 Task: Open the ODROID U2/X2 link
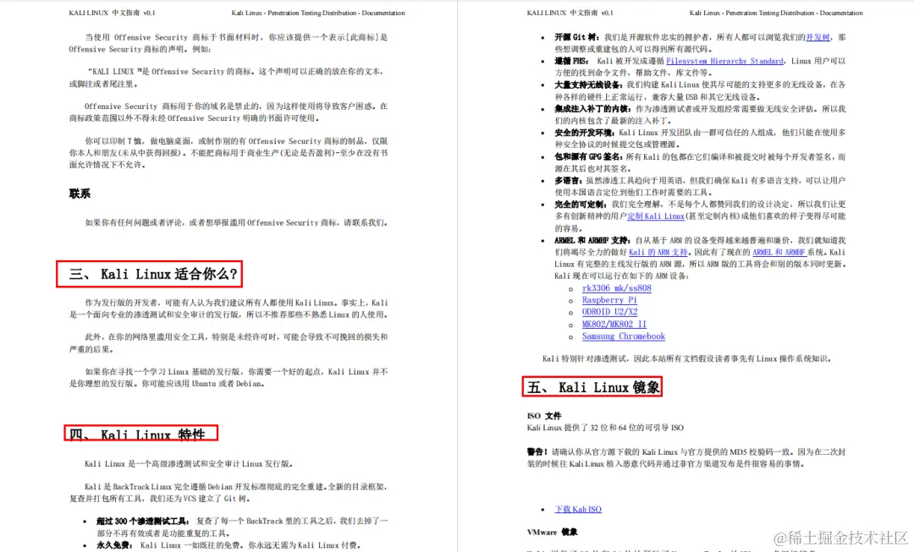609,312
